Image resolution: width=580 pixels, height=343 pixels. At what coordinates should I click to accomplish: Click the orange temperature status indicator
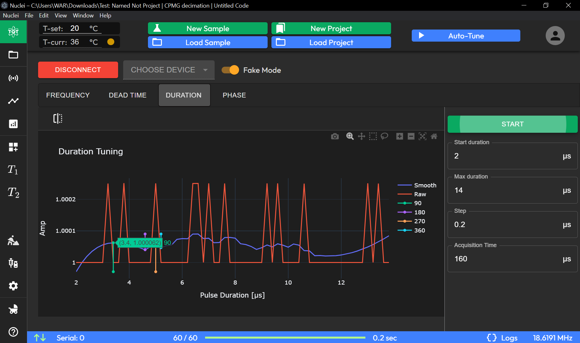click(x=111, y=42)
